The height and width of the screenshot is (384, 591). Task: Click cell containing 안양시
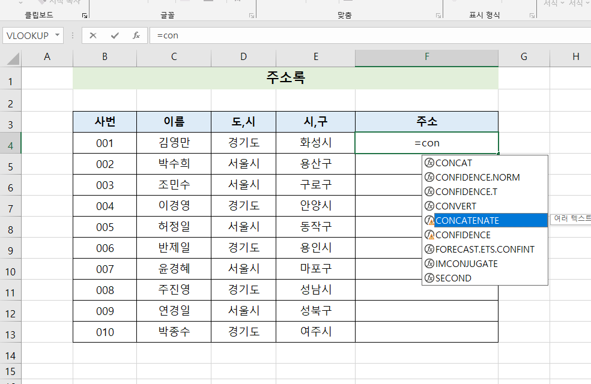click(x=316, y=206)
